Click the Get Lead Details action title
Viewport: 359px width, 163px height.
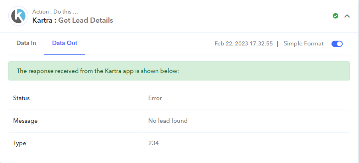point(86,20)
